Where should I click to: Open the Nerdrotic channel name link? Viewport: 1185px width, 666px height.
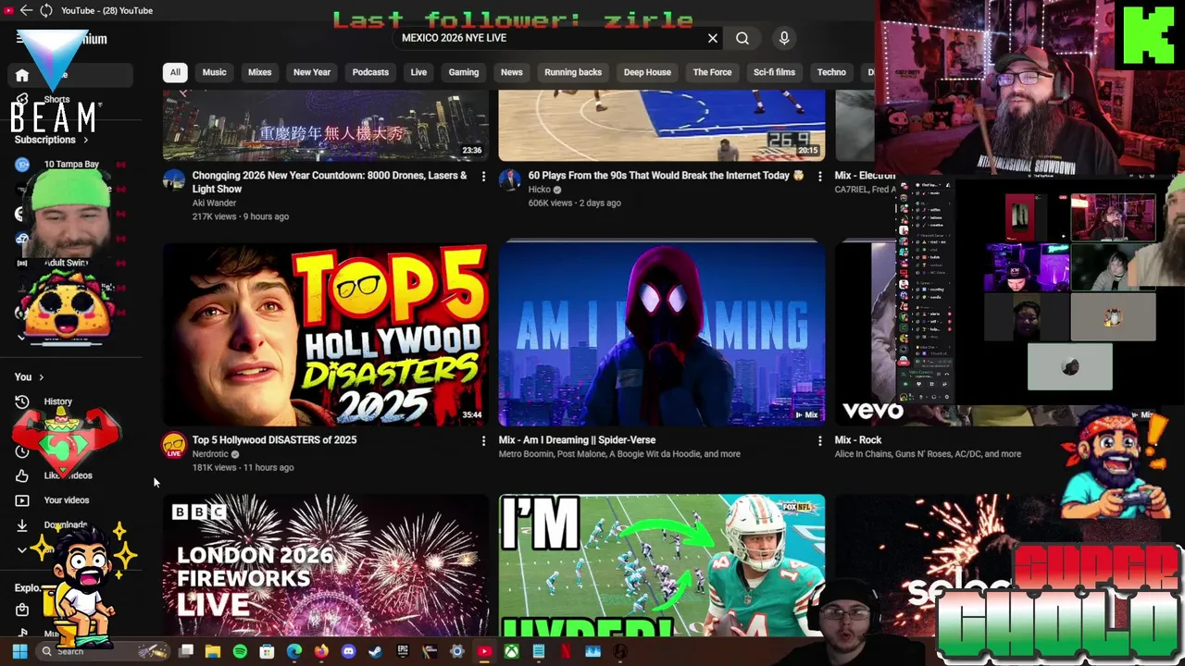210,454
